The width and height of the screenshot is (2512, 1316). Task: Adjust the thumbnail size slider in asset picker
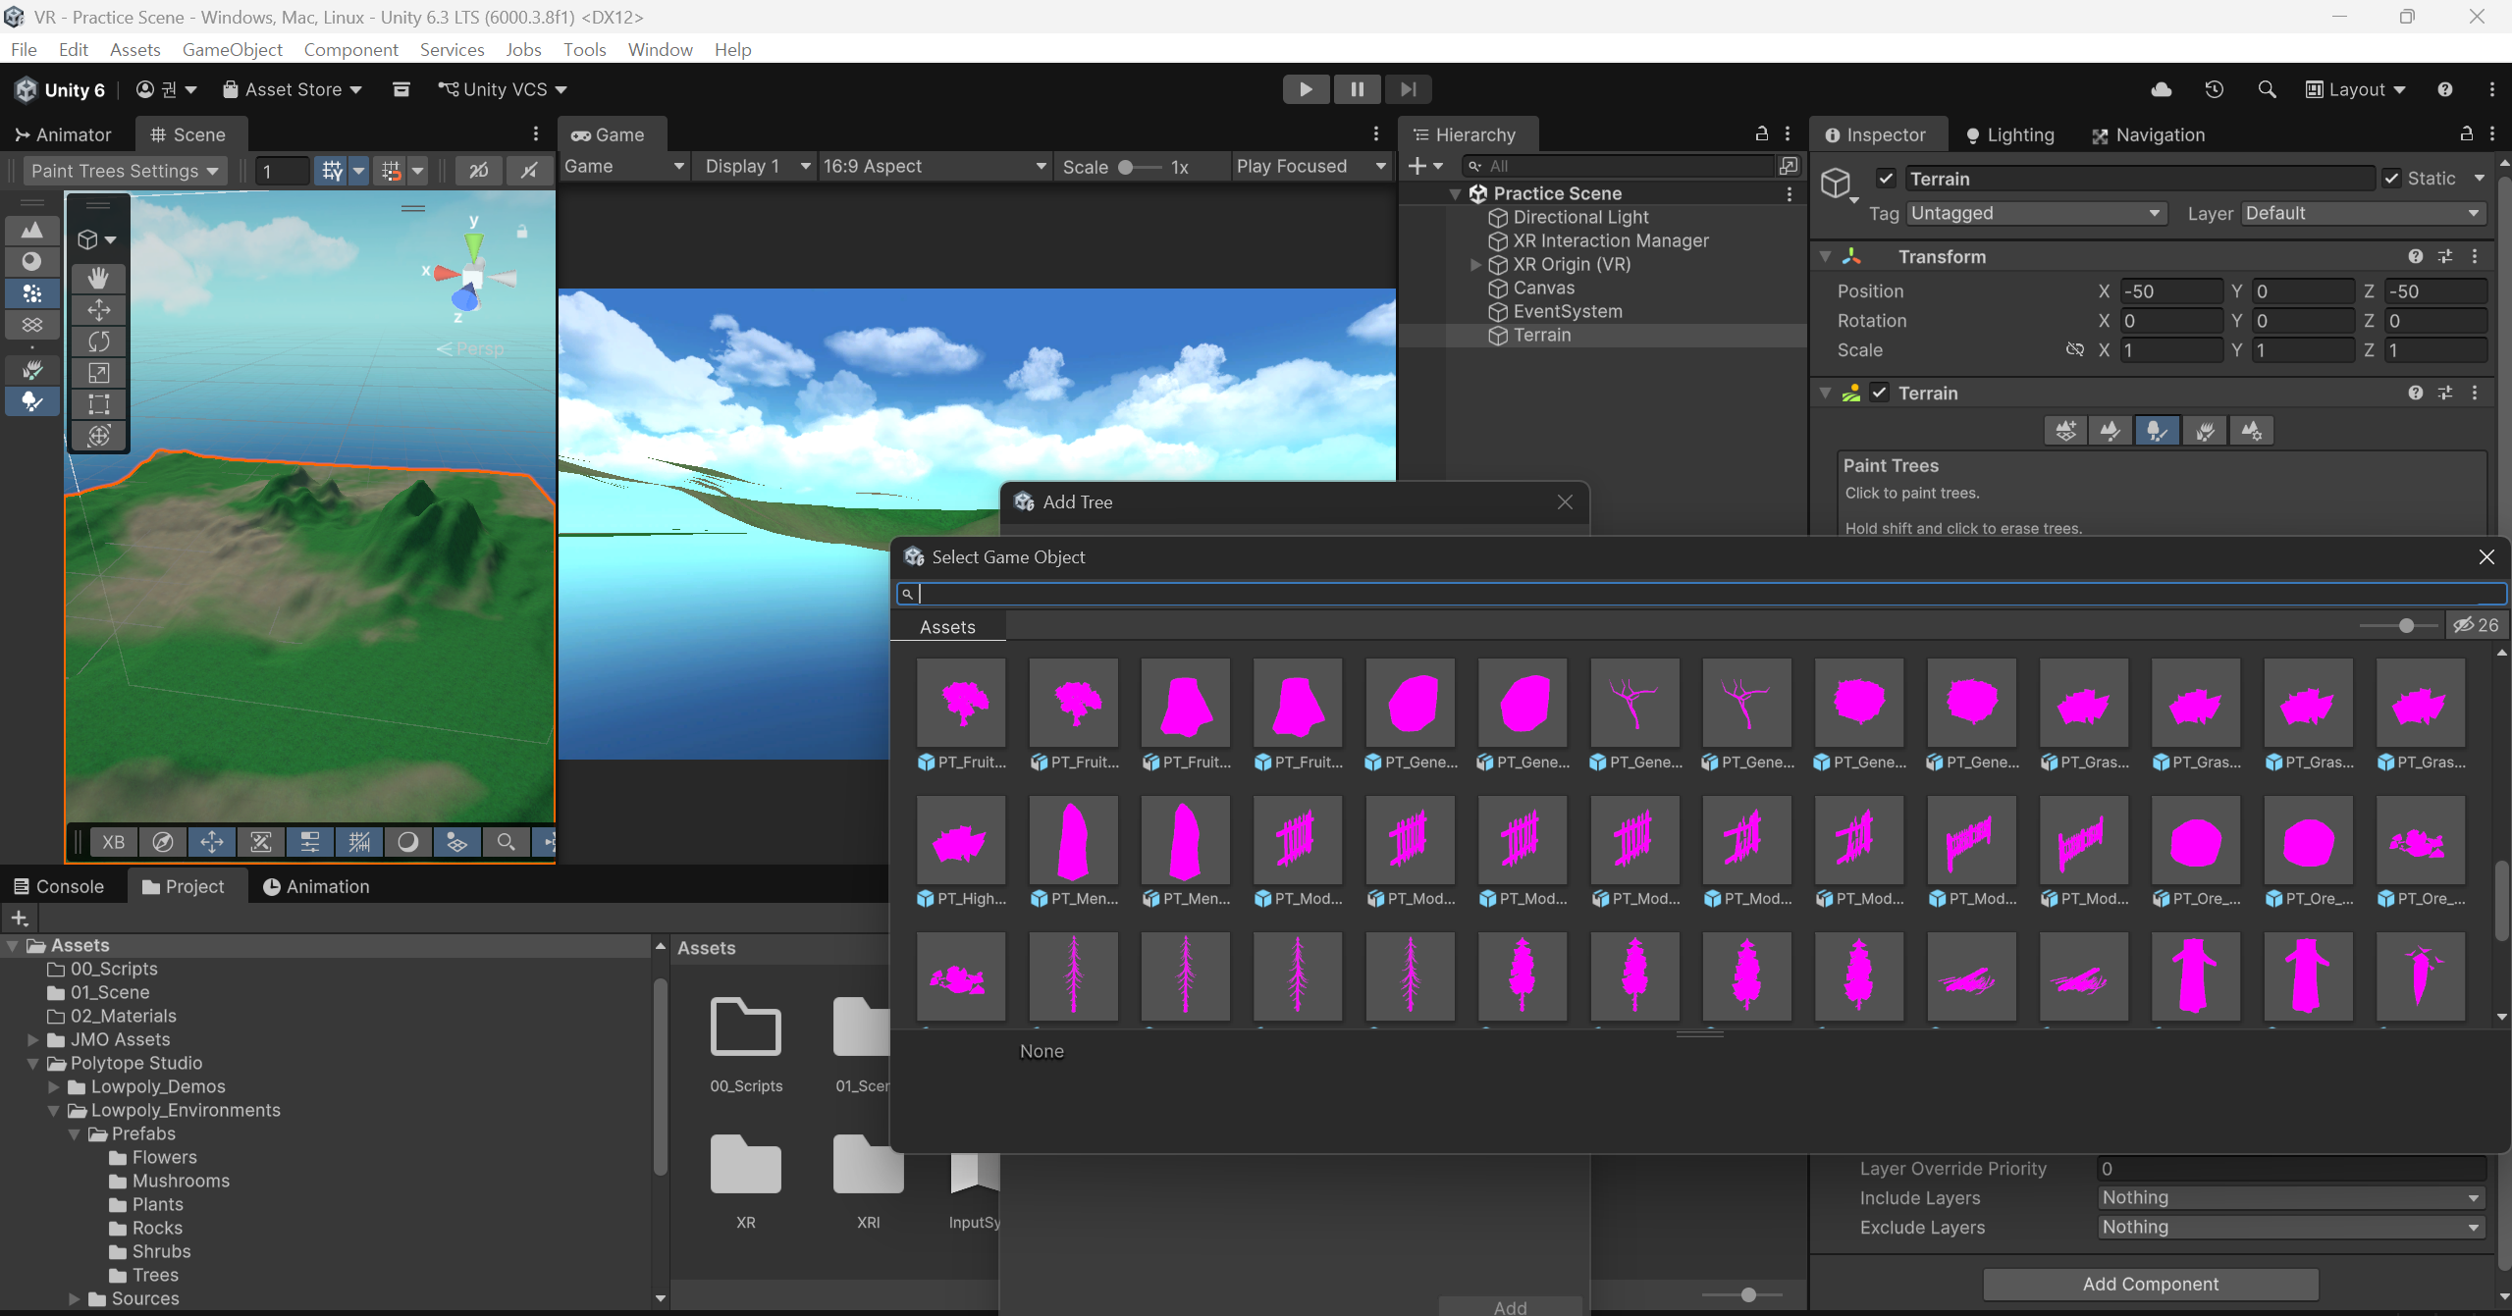pos(2405,625)
